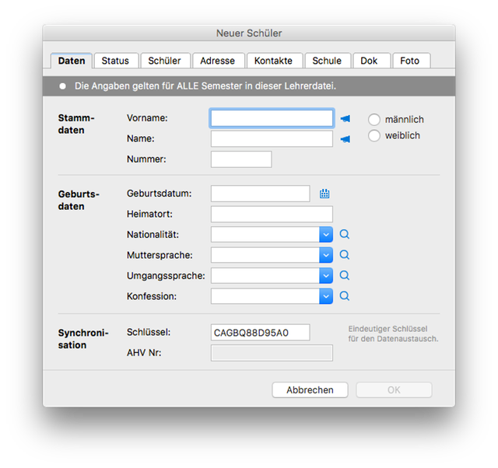
Task: Click the Abbrechen button
Action: pos(310,390)
